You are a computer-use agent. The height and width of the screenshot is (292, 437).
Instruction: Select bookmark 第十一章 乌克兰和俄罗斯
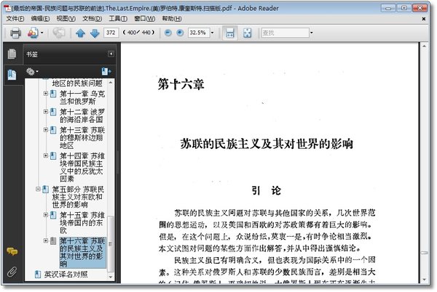pyautogui.click(x=82, y=97)
